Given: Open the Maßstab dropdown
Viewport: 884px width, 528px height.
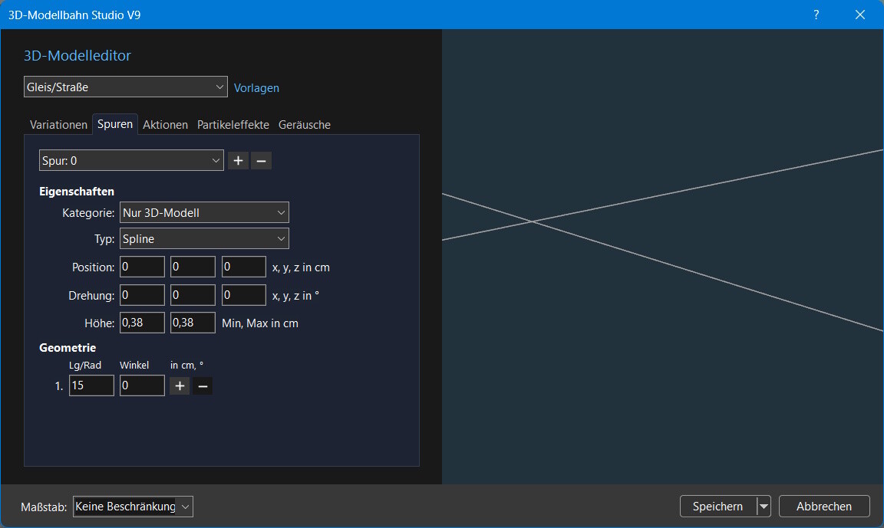Looking at the screenshot, I should (x=133, y=507).
